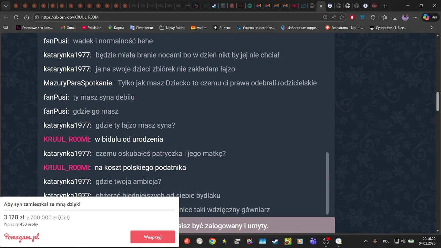
Task: Open the Darmowe sex kam... bookmark
Action: (34, 28)
